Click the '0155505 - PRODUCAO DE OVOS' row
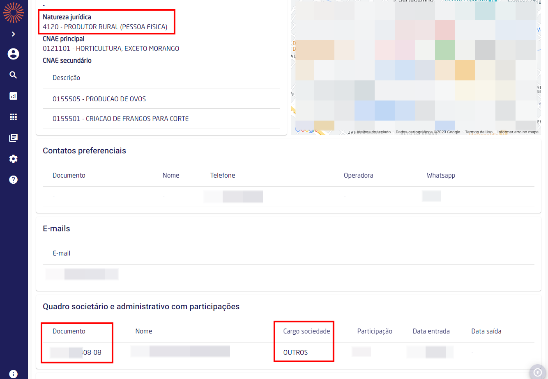The image size is (548, 379). [161, 99]
